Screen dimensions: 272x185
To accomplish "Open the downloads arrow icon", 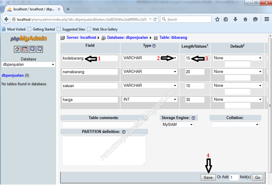I will [x=235, y=19].
